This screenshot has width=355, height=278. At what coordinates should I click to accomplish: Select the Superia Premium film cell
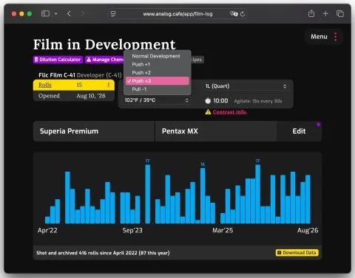(94, 131)
